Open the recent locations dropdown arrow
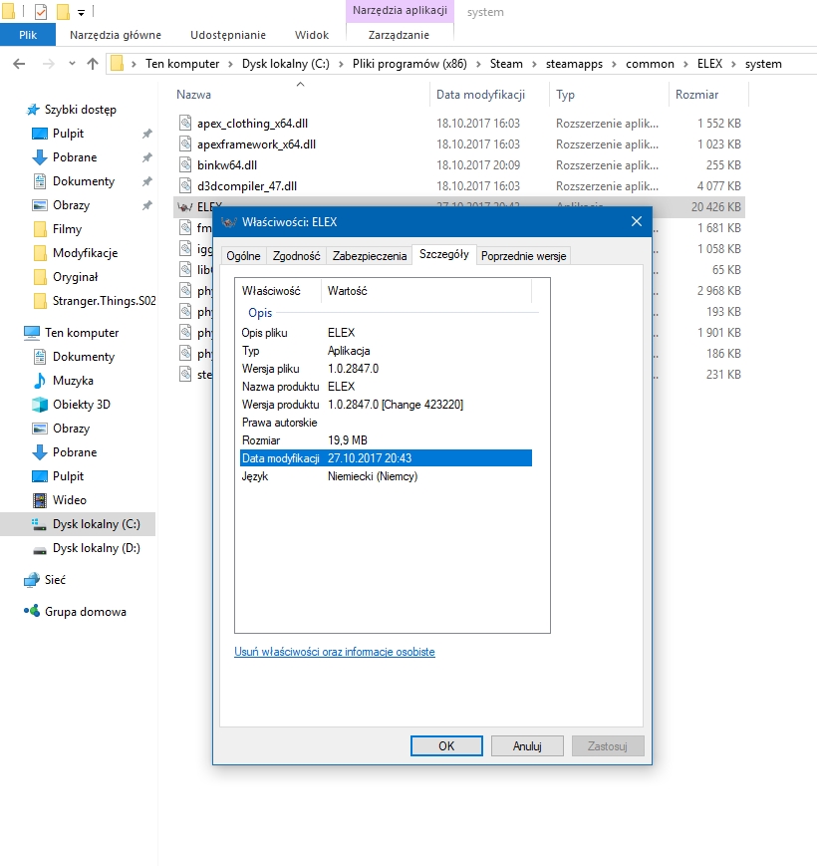Screen dimensions: 817x866 [72, 64]
